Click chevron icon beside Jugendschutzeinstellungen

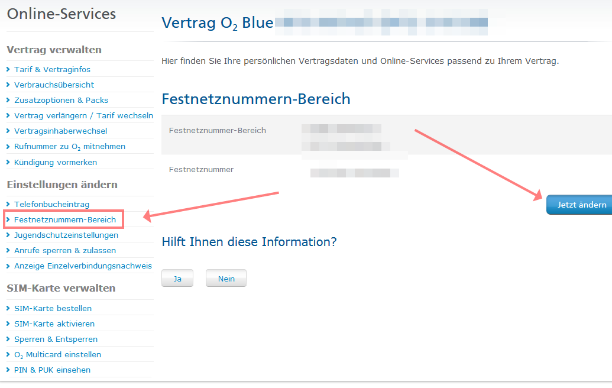(x=8, y=235)
